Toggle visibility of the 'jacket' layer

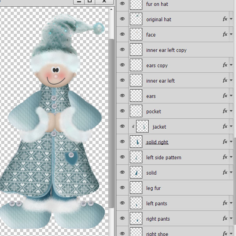(122, 126)
